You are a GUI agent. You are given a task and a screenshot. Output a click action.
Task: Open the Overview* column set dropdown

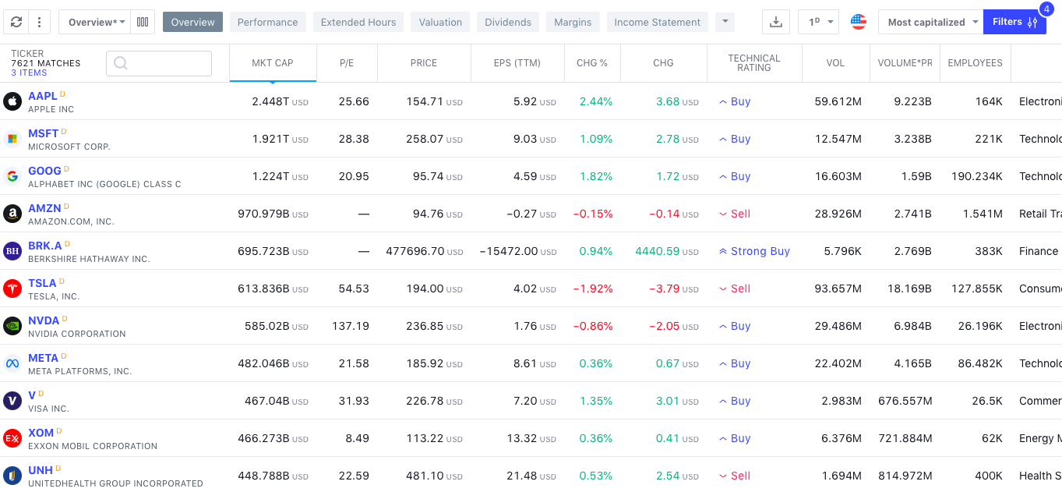pyautogui.click(x=96, y=22)
